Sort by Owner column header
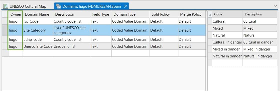Image resolution: width=280 pixels, height=91 pixels. [15, 14]
